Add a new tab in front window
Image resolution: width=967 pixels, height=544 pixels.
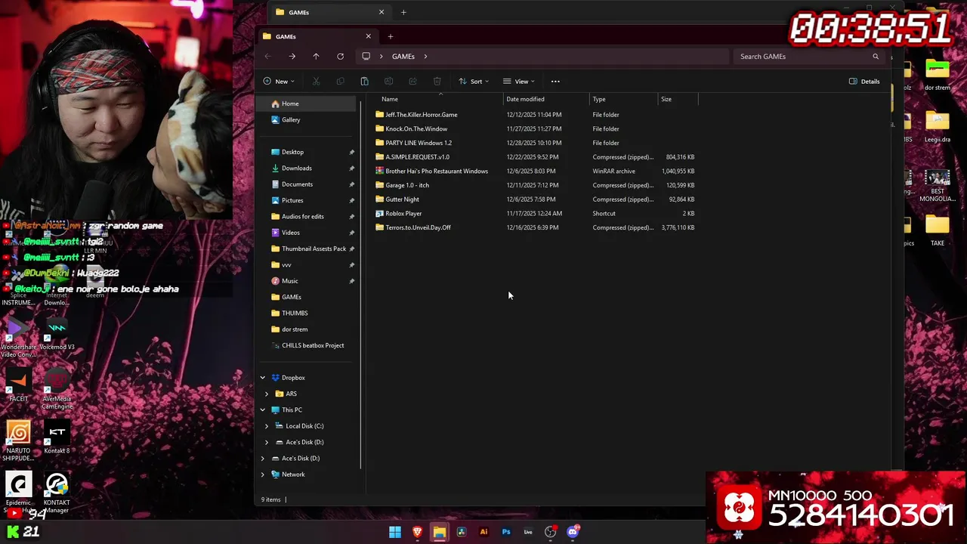(x=391, y=36)
